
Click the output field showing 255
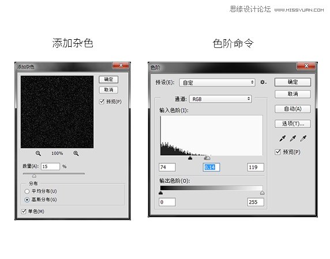(x=256, y=202)
